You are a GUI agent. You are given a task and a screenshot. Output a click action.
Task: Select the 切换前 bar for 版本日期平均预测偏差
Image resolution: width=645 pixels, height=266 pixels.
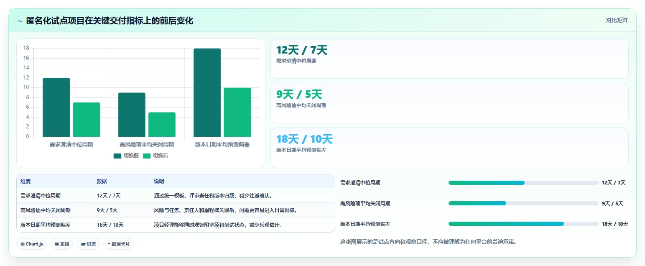[207, 92]
